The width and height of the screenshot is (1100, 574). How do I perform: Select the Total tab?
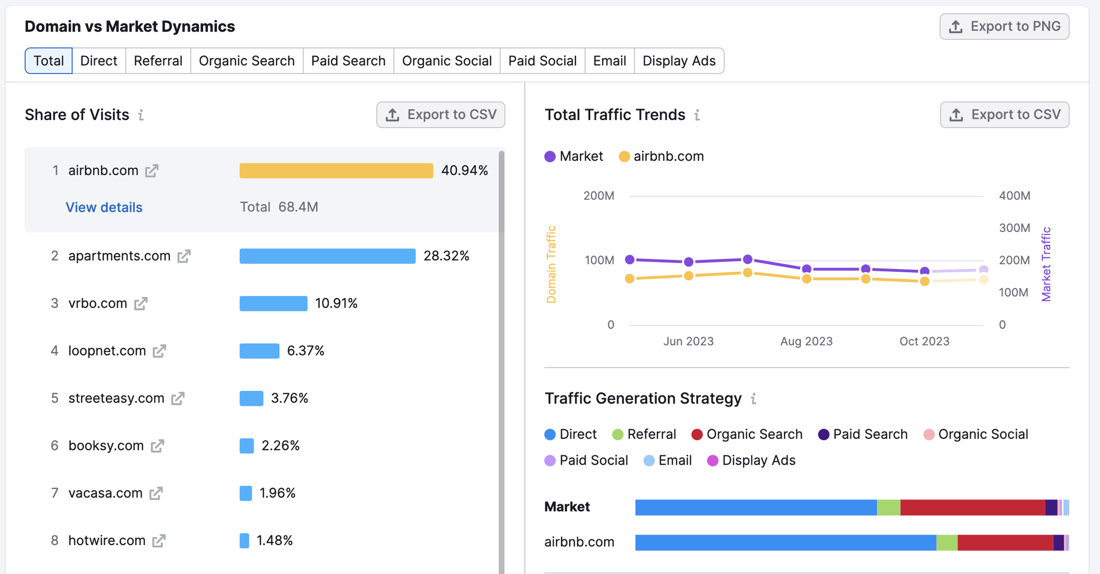[48, 60]
